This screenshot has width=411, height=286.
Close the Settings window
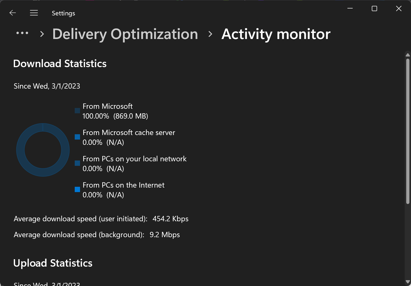[x=399, y=8]
